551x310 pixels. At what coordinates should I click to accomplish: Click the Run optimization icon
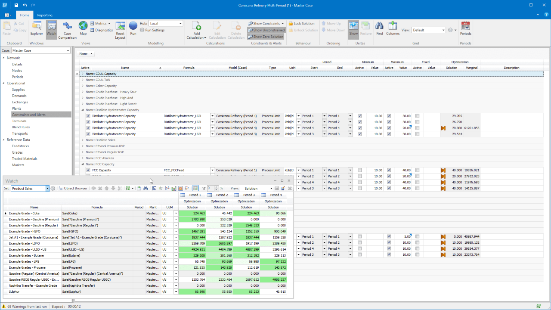133,27
